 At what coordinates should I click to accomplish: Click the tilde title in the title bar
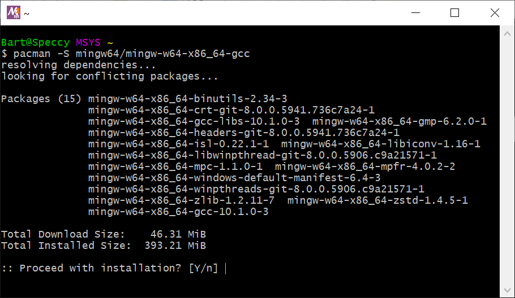click(27, 14)
